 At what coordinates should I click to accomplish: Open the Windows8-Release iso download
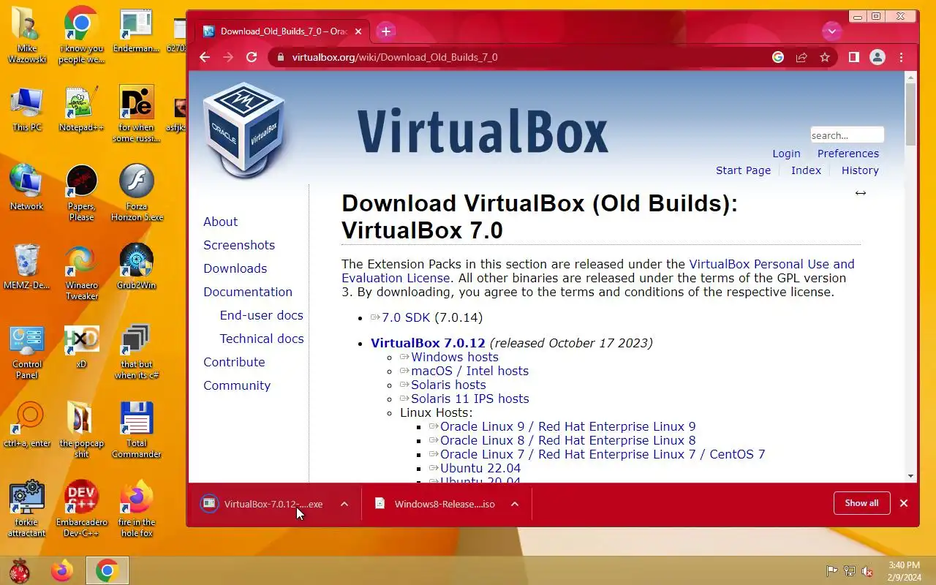[434, 504]
